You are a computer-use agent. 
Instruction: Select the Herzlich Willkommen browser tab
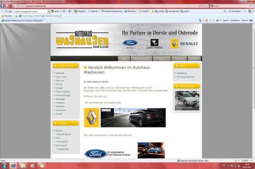[24, 21]
